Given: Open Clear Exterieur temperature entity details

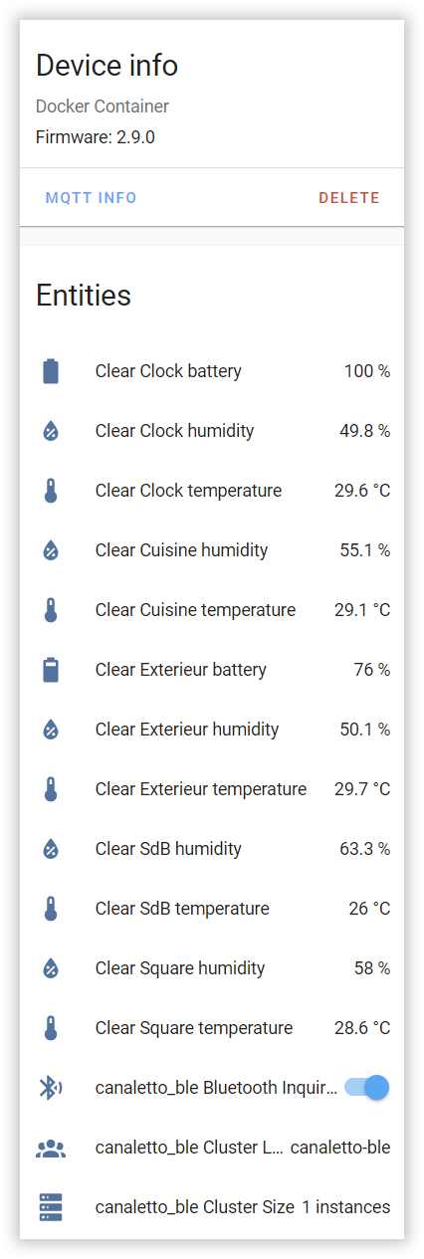Looking at the screenshot, I should (212, 789).
